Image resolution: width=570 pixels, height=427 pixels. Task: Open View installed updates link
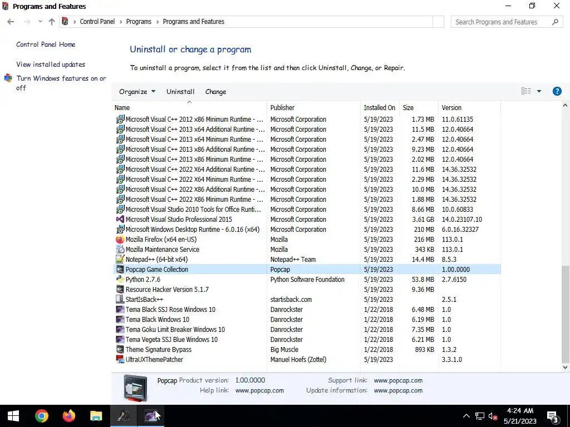(51, 64)
